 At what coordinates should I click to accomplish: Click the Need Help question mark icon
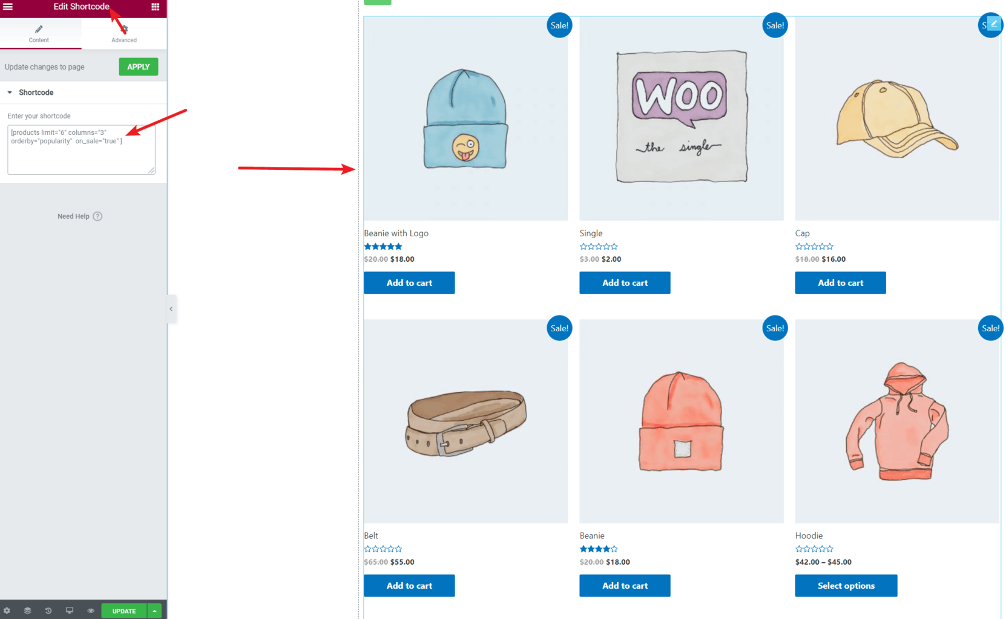coord(97,216)
